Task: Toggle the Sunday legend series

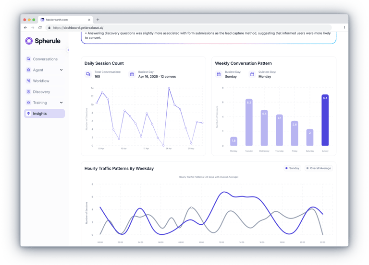Action: click(292, 168)
